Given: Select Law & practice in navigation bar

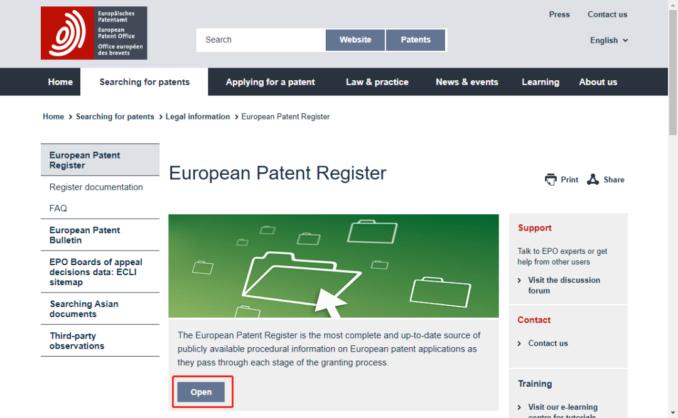Looking at the screenshot, I should [377, 82].
